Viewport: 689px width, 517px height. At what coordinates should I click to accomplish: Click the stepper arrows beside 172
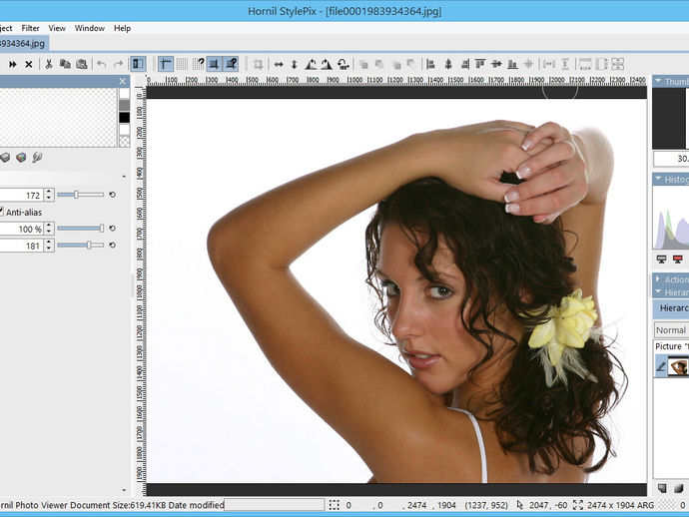pyautogui.click(x=49, y=195)
